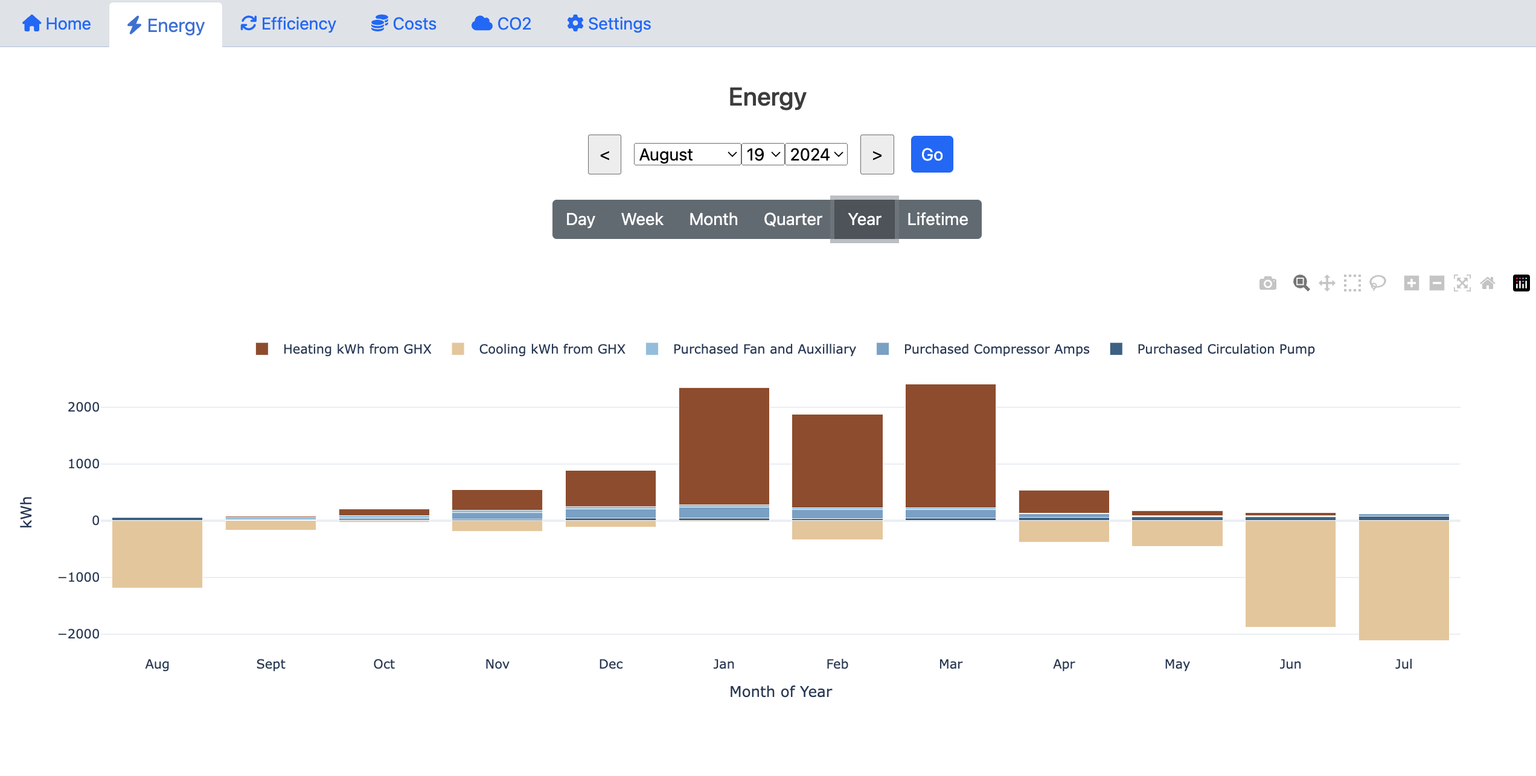Screen dimensions: 1536x776
Task: Activate the Pan tool in chart toolbar
Action: (x=1326, y=283)
